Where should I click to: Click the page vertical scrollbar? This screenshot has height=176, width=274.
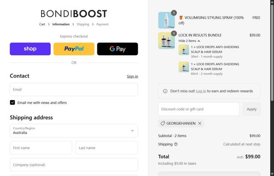click(x=272, y=53)
